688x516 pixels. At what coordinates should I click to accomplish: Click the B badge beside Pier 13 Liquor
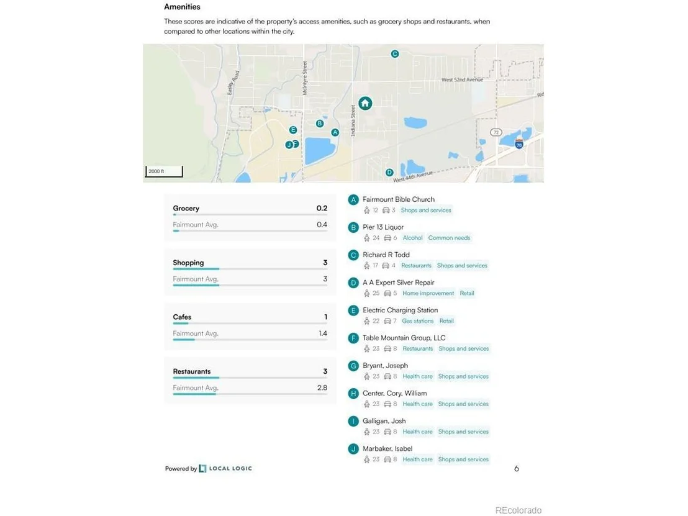tap(353, 227)
